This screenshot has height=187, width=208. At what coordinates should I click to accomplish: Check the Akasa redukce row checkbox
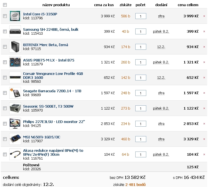(5, 154)
